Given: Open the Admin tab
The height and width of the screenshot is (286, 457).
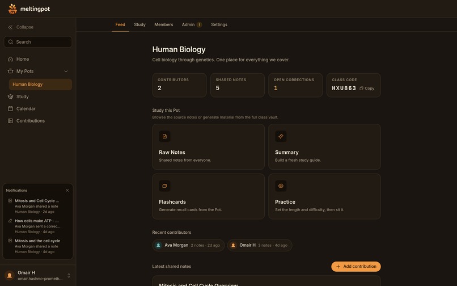Looking at the screenshot, I should pos(192,25).
